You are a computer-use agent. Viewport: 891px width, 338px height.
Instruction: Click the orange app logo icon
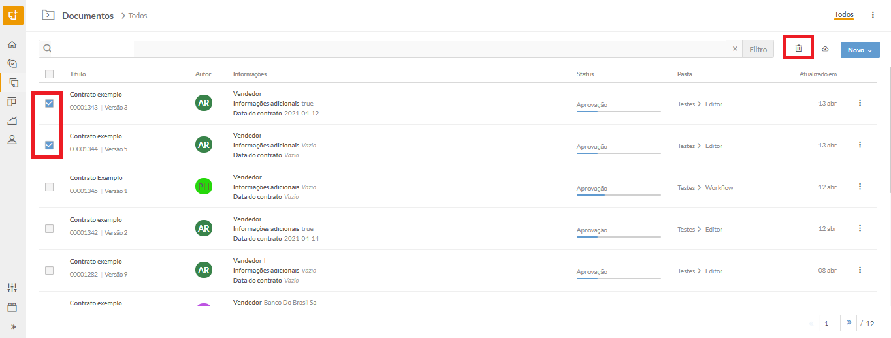coord(13,14)
